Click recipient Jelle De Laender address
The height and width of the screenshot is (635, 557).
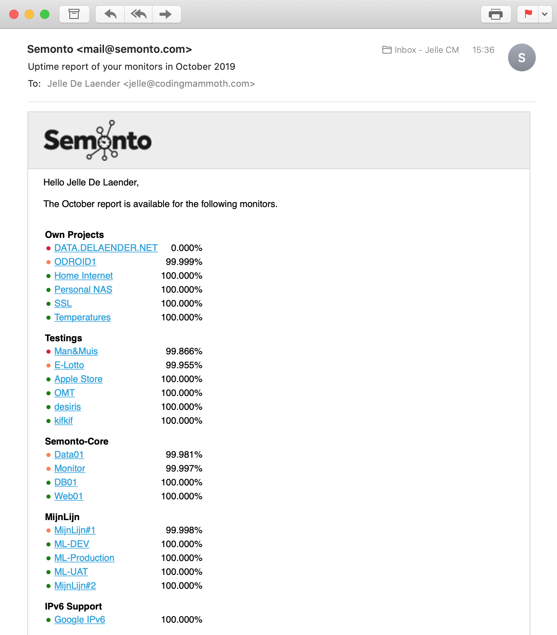[151, 84]
